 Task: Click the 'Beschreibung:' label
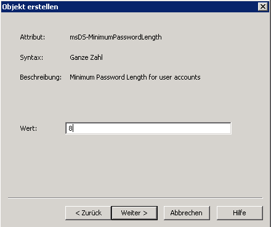click(x=41, y=77)
